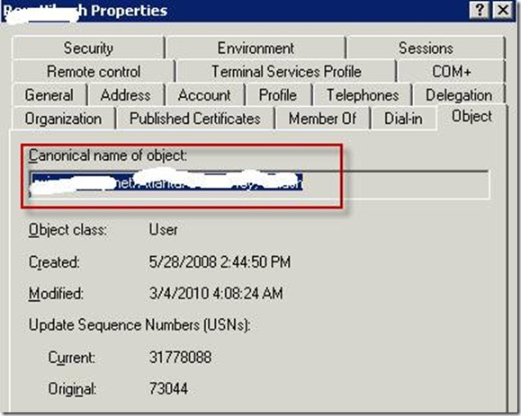
Task: Click the Object tab
Action: point(472,117)
